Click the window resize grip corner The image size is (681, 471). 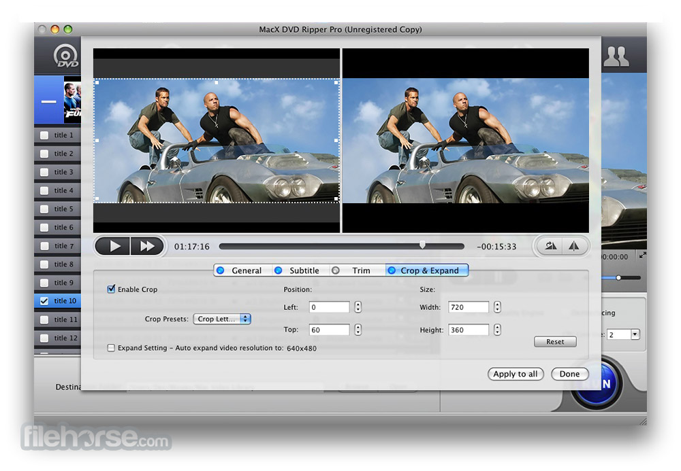[x=642, y=421]
